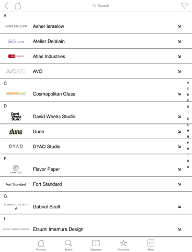Viewport: 192px width, 252px height.
Task: Select the Search tab in bottom bar
Action: [x=69, y=245]
